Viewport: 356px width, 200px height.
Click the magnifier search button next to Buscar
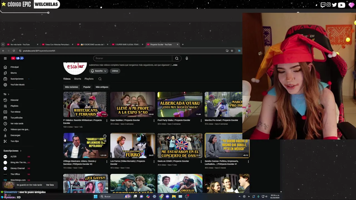[177, 58]
